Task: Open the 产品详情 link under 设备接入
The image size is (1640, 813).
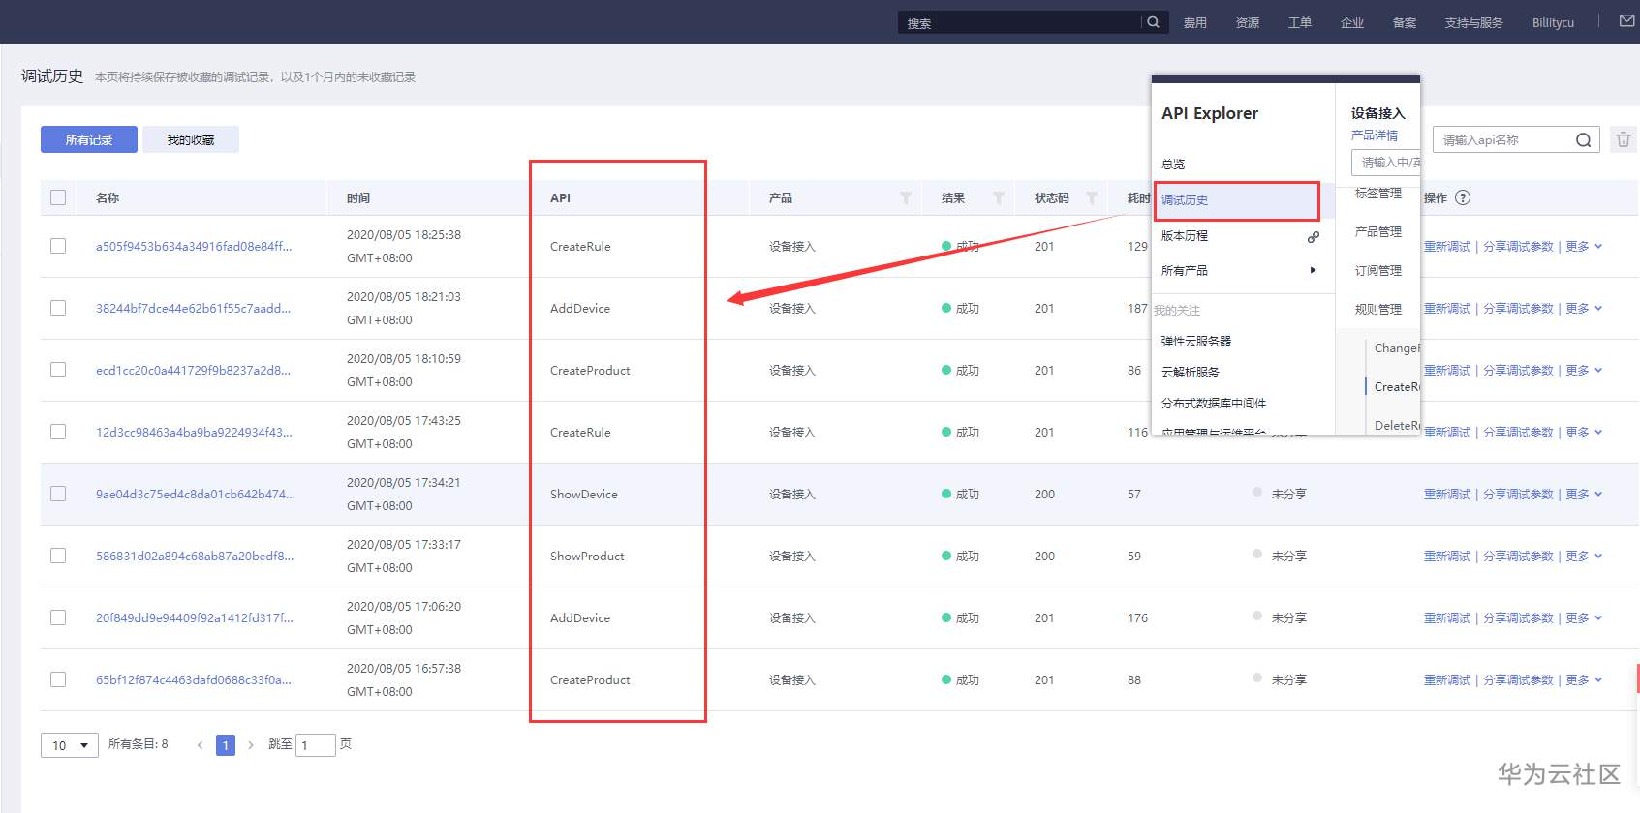Action: point(1375,135)
